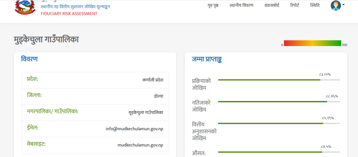Click the red-to-green score color scale
Screen dimensions: 358x157
coord(312,43)
